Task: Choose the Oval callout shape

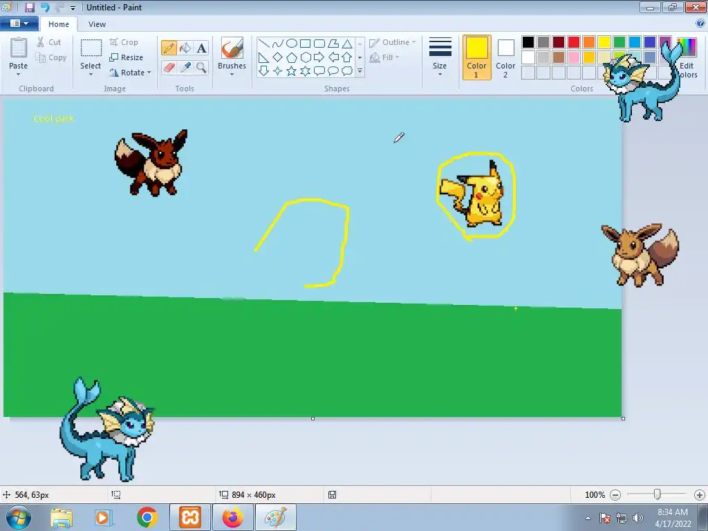Action: [x=333, y=71]
